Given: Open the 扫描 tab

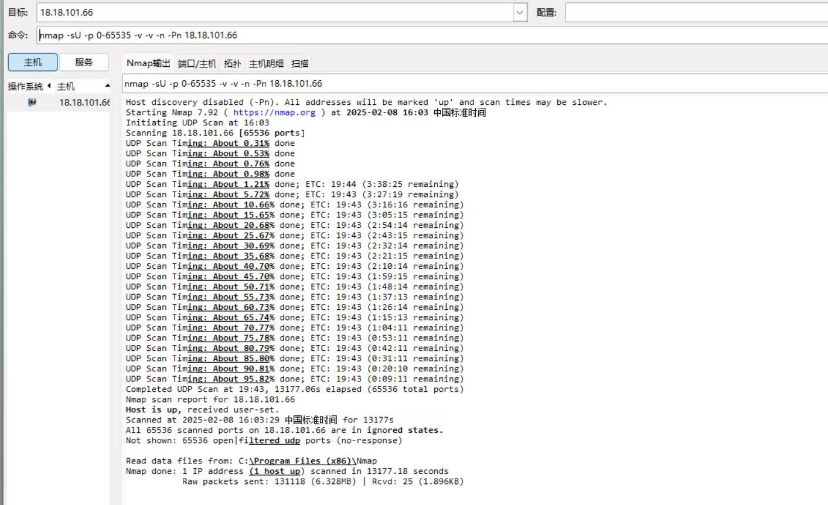Looking at the screenshot, I should (299, 63).
